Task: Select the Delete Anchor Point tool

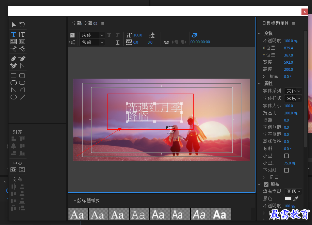Action: tap(22, 59)
